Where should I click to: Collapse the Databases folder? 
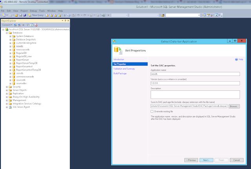point(7,33)
